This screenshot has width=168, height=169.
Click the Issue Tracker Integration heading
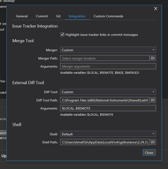click(35, 26)
